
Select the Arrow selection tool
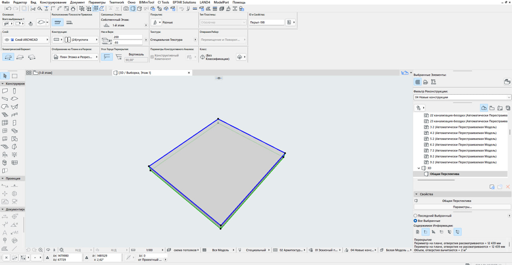point(5,76)
